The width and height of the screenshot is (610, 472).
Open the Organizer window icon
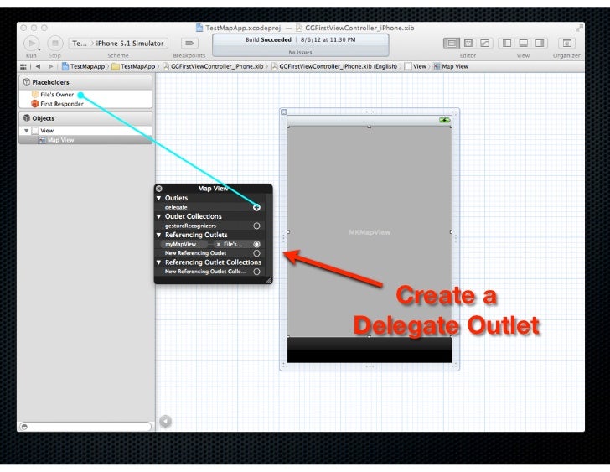[x=566, y=42]
